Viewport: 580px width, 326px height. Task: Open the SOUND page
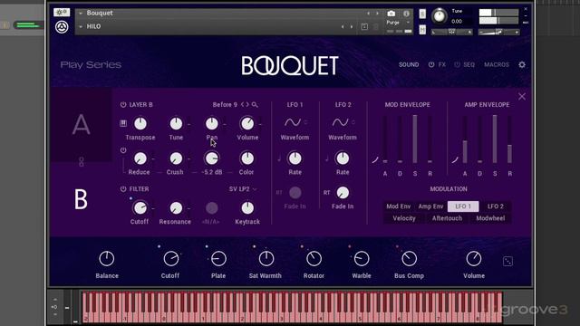[409, 64]
